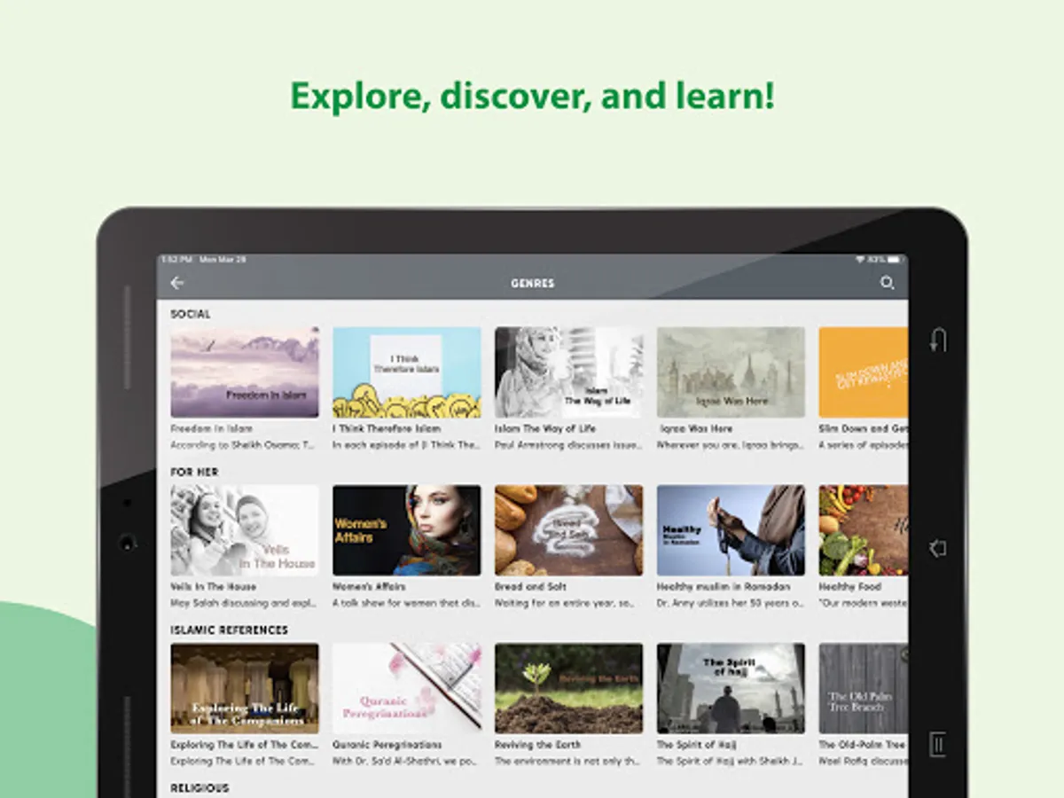The image size is (1064, 798).
Task: Tap the back arrow in Genres header
Action: [177, 283]
